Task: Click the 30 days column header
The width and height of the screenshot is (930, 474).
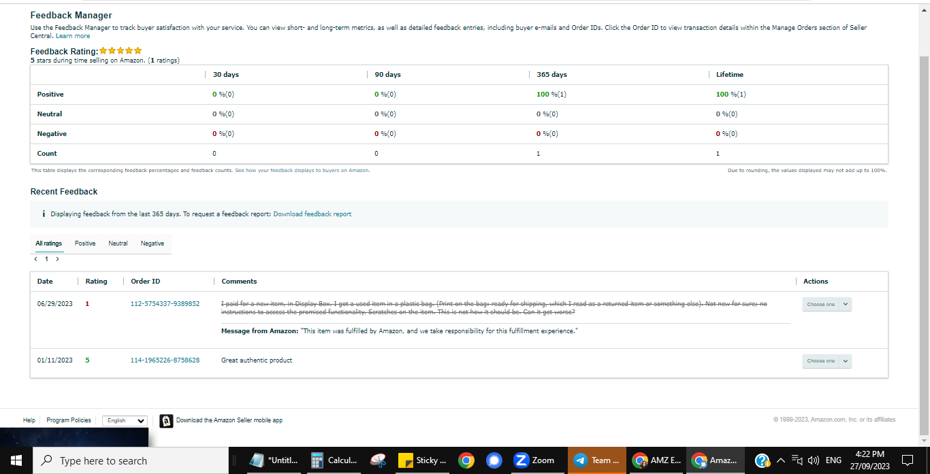Action: (226, 74)
